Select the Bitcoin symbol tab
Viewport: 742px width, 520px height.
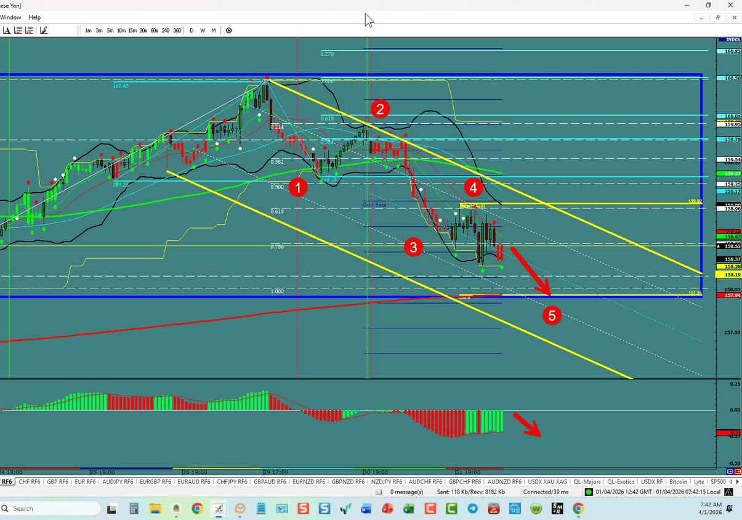click(x=678, y=481)
